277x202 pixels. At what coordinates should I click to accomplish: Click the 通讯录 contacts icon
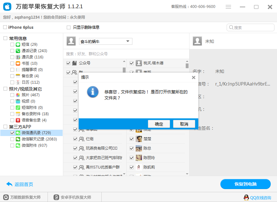point(18,57)
